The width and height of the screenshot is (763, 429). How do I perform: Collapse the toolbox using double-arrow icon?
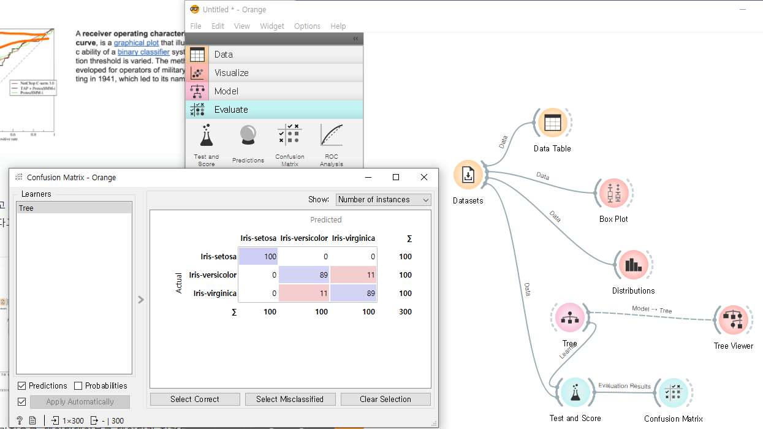355,39
